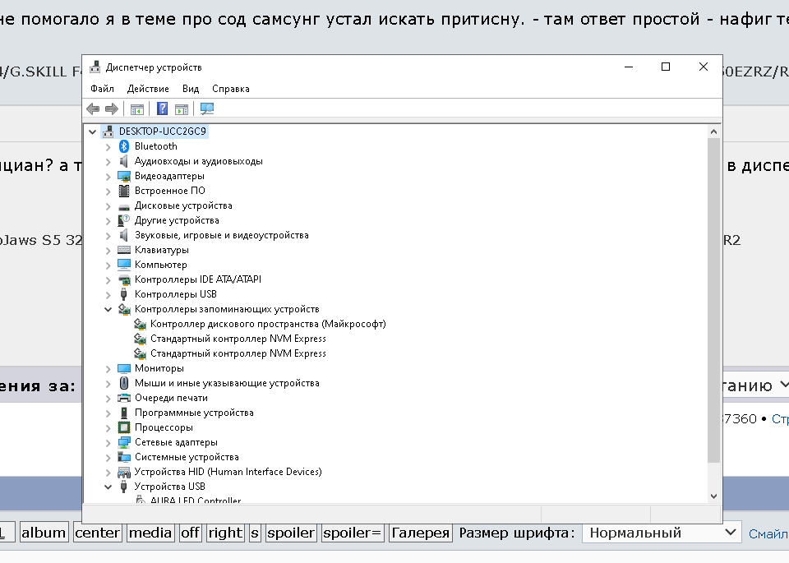Click the Другие устройства unknown device icon
Screen dimensions: 789x563
[124, 220]
